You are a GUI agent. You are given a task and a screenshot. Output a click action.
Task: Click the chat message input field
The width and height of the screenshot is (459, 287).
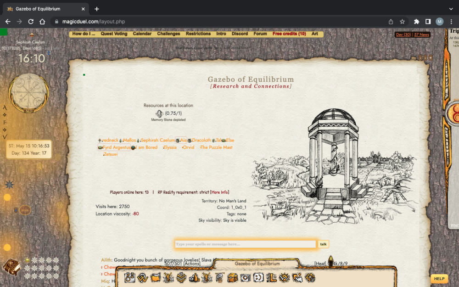(245, 244)
